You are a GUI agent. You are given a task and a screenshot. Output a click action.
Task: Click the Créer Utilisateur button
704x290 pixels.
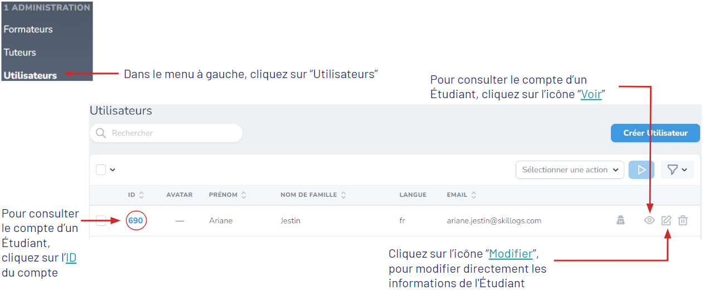click(656, 133)
